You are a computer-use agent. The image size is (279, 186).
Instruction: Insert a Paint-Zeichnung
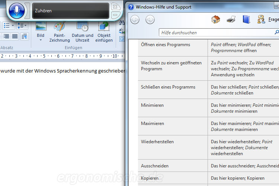click(x=60, y=32)
